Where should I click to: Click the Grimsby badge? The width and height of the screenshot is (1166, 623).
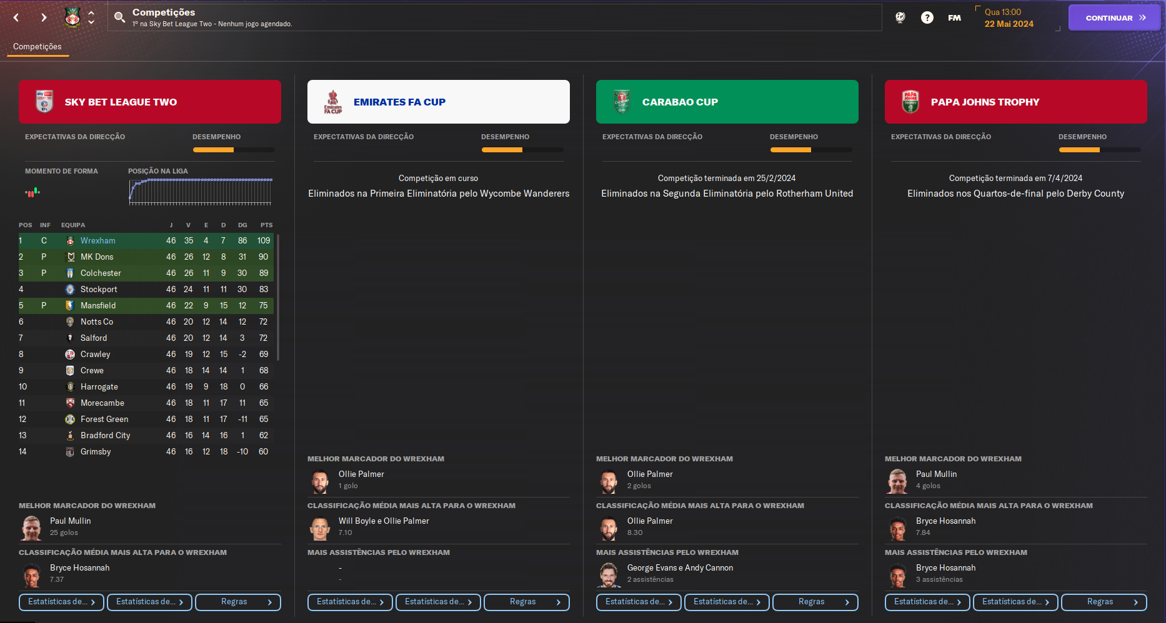[70, 452]
